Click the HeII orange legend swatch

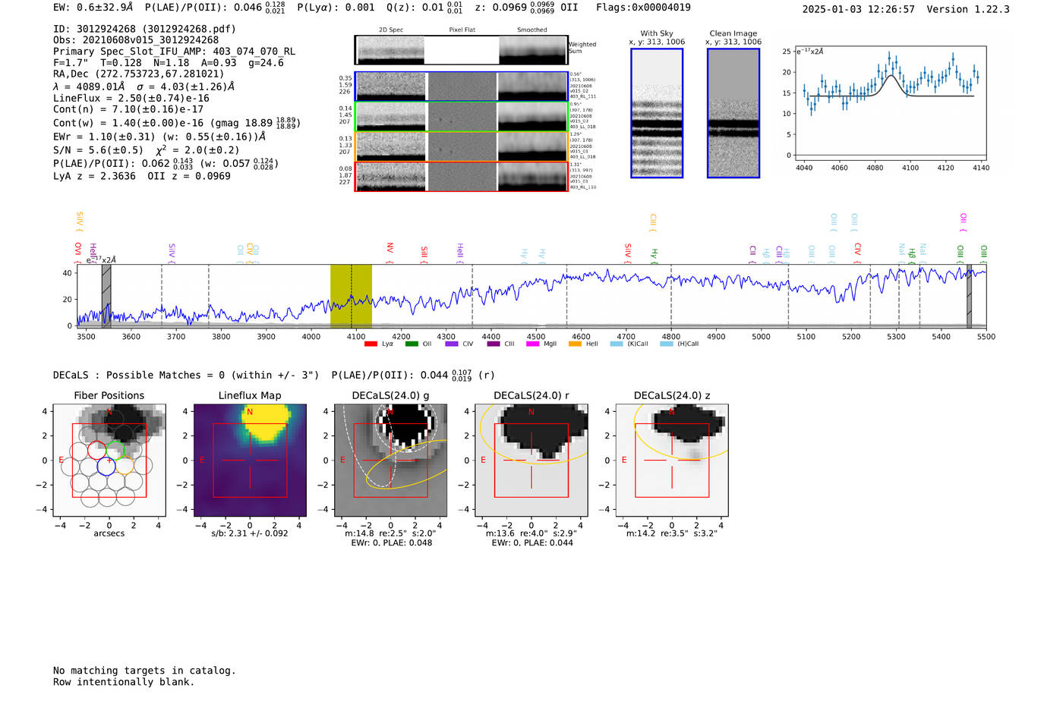tap(575, 344)
